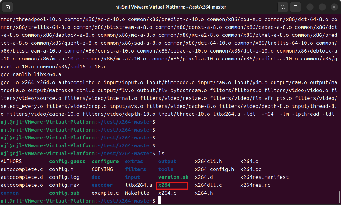This screenshot has height=205, width=341.
Task: Click x264.o in the listing
Action: point(249,162)
